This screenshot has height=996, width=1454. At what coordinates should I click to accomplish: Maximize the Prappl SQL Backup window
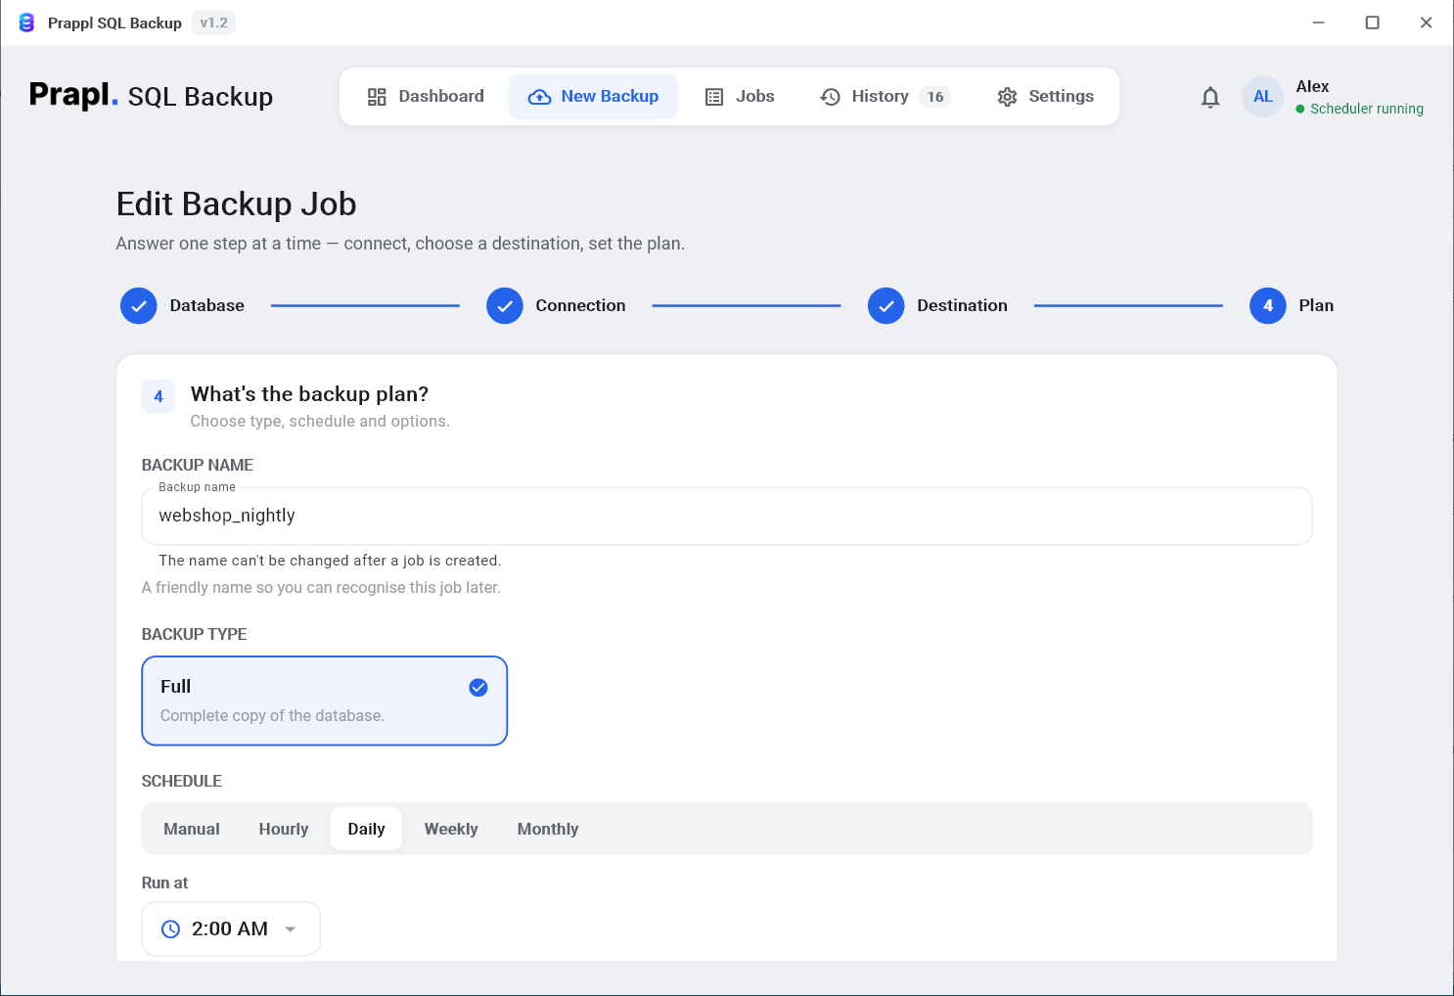pos(1373,23)
